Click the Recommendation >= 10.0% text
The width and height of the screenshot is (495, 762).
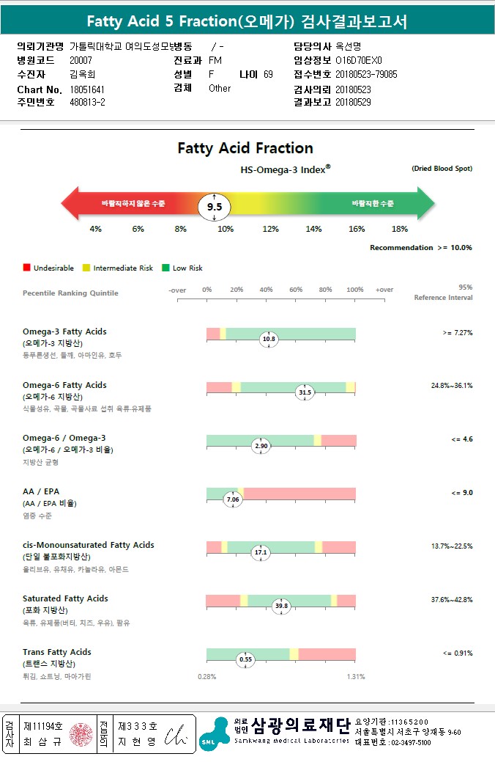(x=421, y=247)
